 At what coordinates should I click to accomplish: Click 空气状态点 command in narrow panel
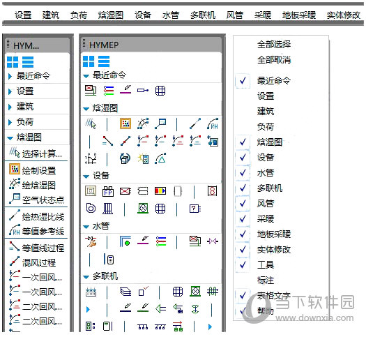37,200
